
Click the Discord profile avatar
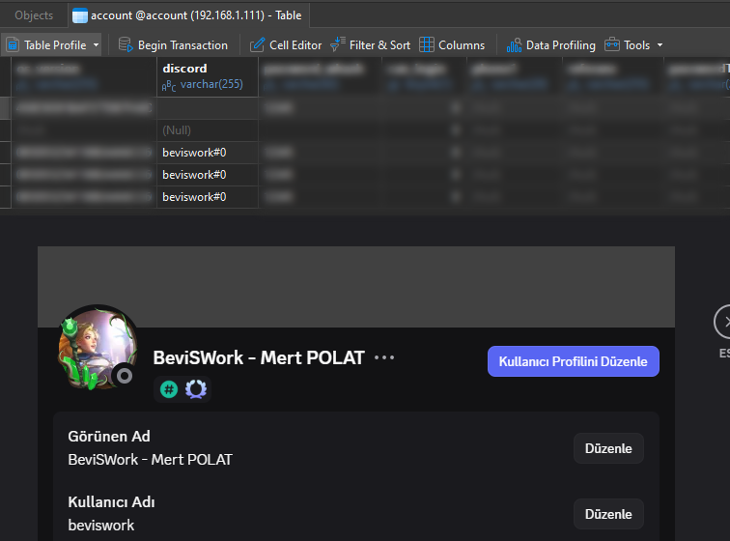pos(98,347)
